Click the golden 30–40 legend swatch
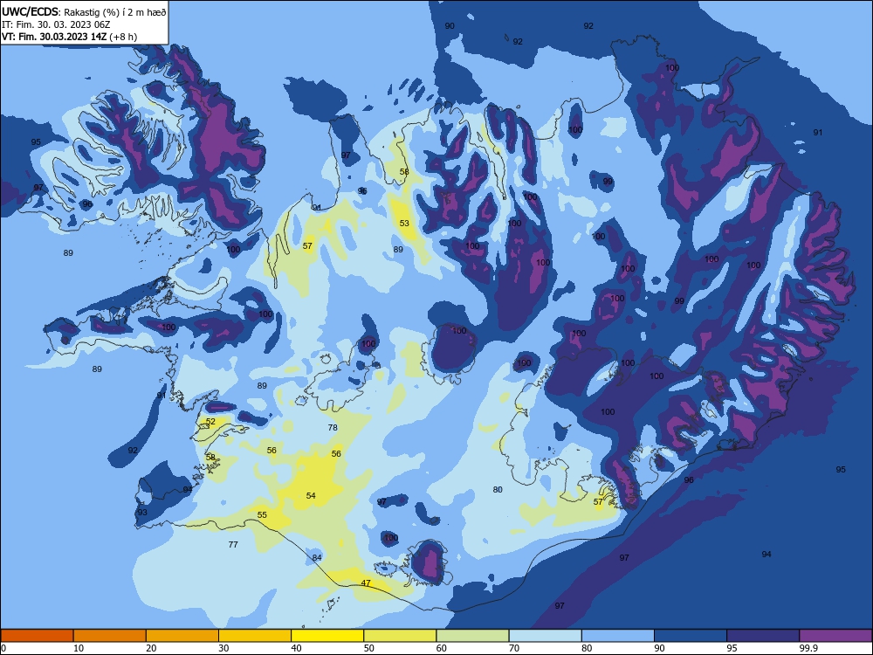The image size is (873, 655). [255, 636]
